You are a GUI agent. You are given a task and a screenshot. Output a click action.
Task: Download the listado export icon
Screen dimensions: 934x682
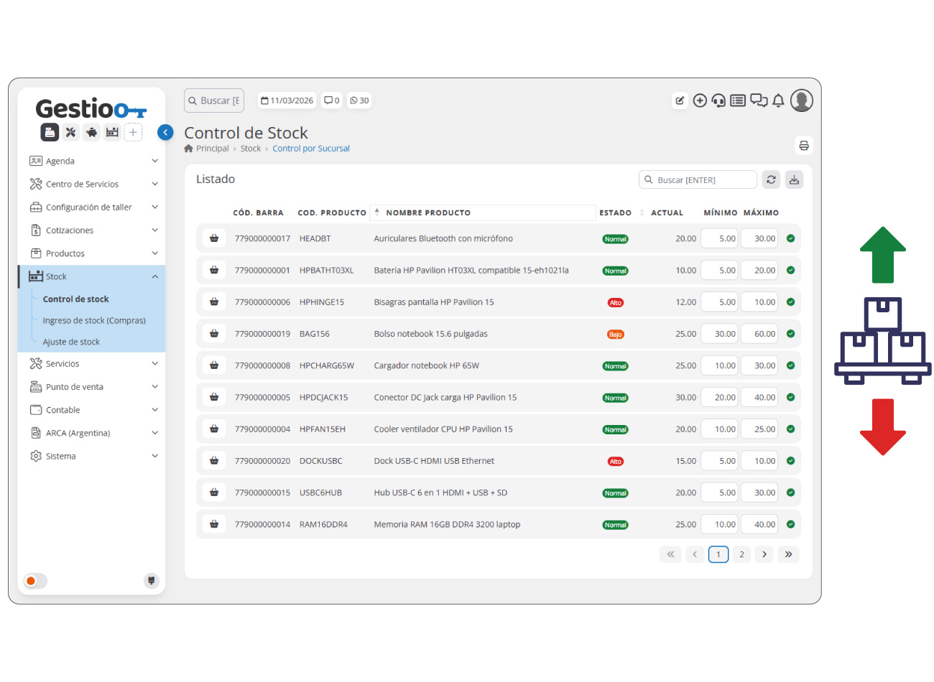click(794, 179)
